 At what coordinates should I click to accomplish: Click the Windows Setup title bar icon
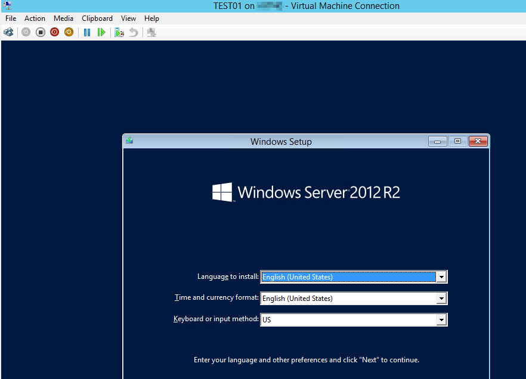pos(129,141)
